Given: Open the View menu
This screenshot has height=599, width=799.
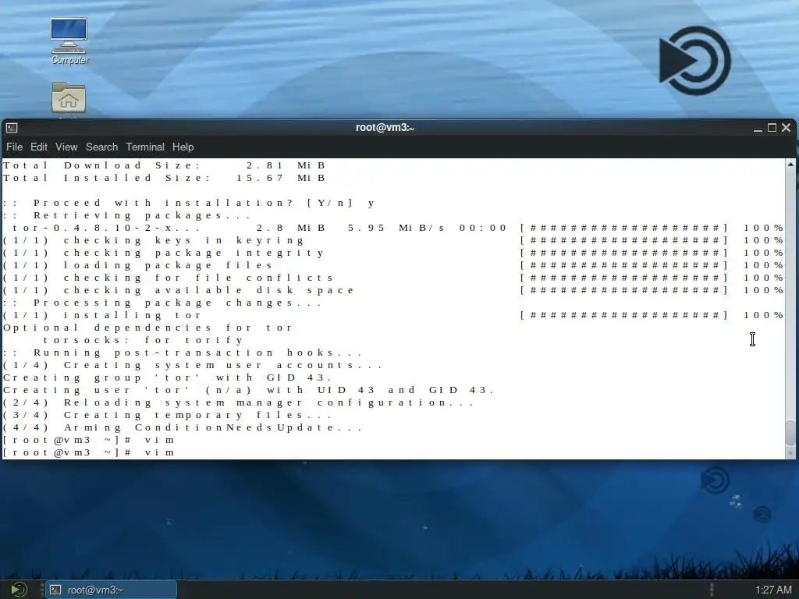Looking at the screenshot, I should point(66,147).
